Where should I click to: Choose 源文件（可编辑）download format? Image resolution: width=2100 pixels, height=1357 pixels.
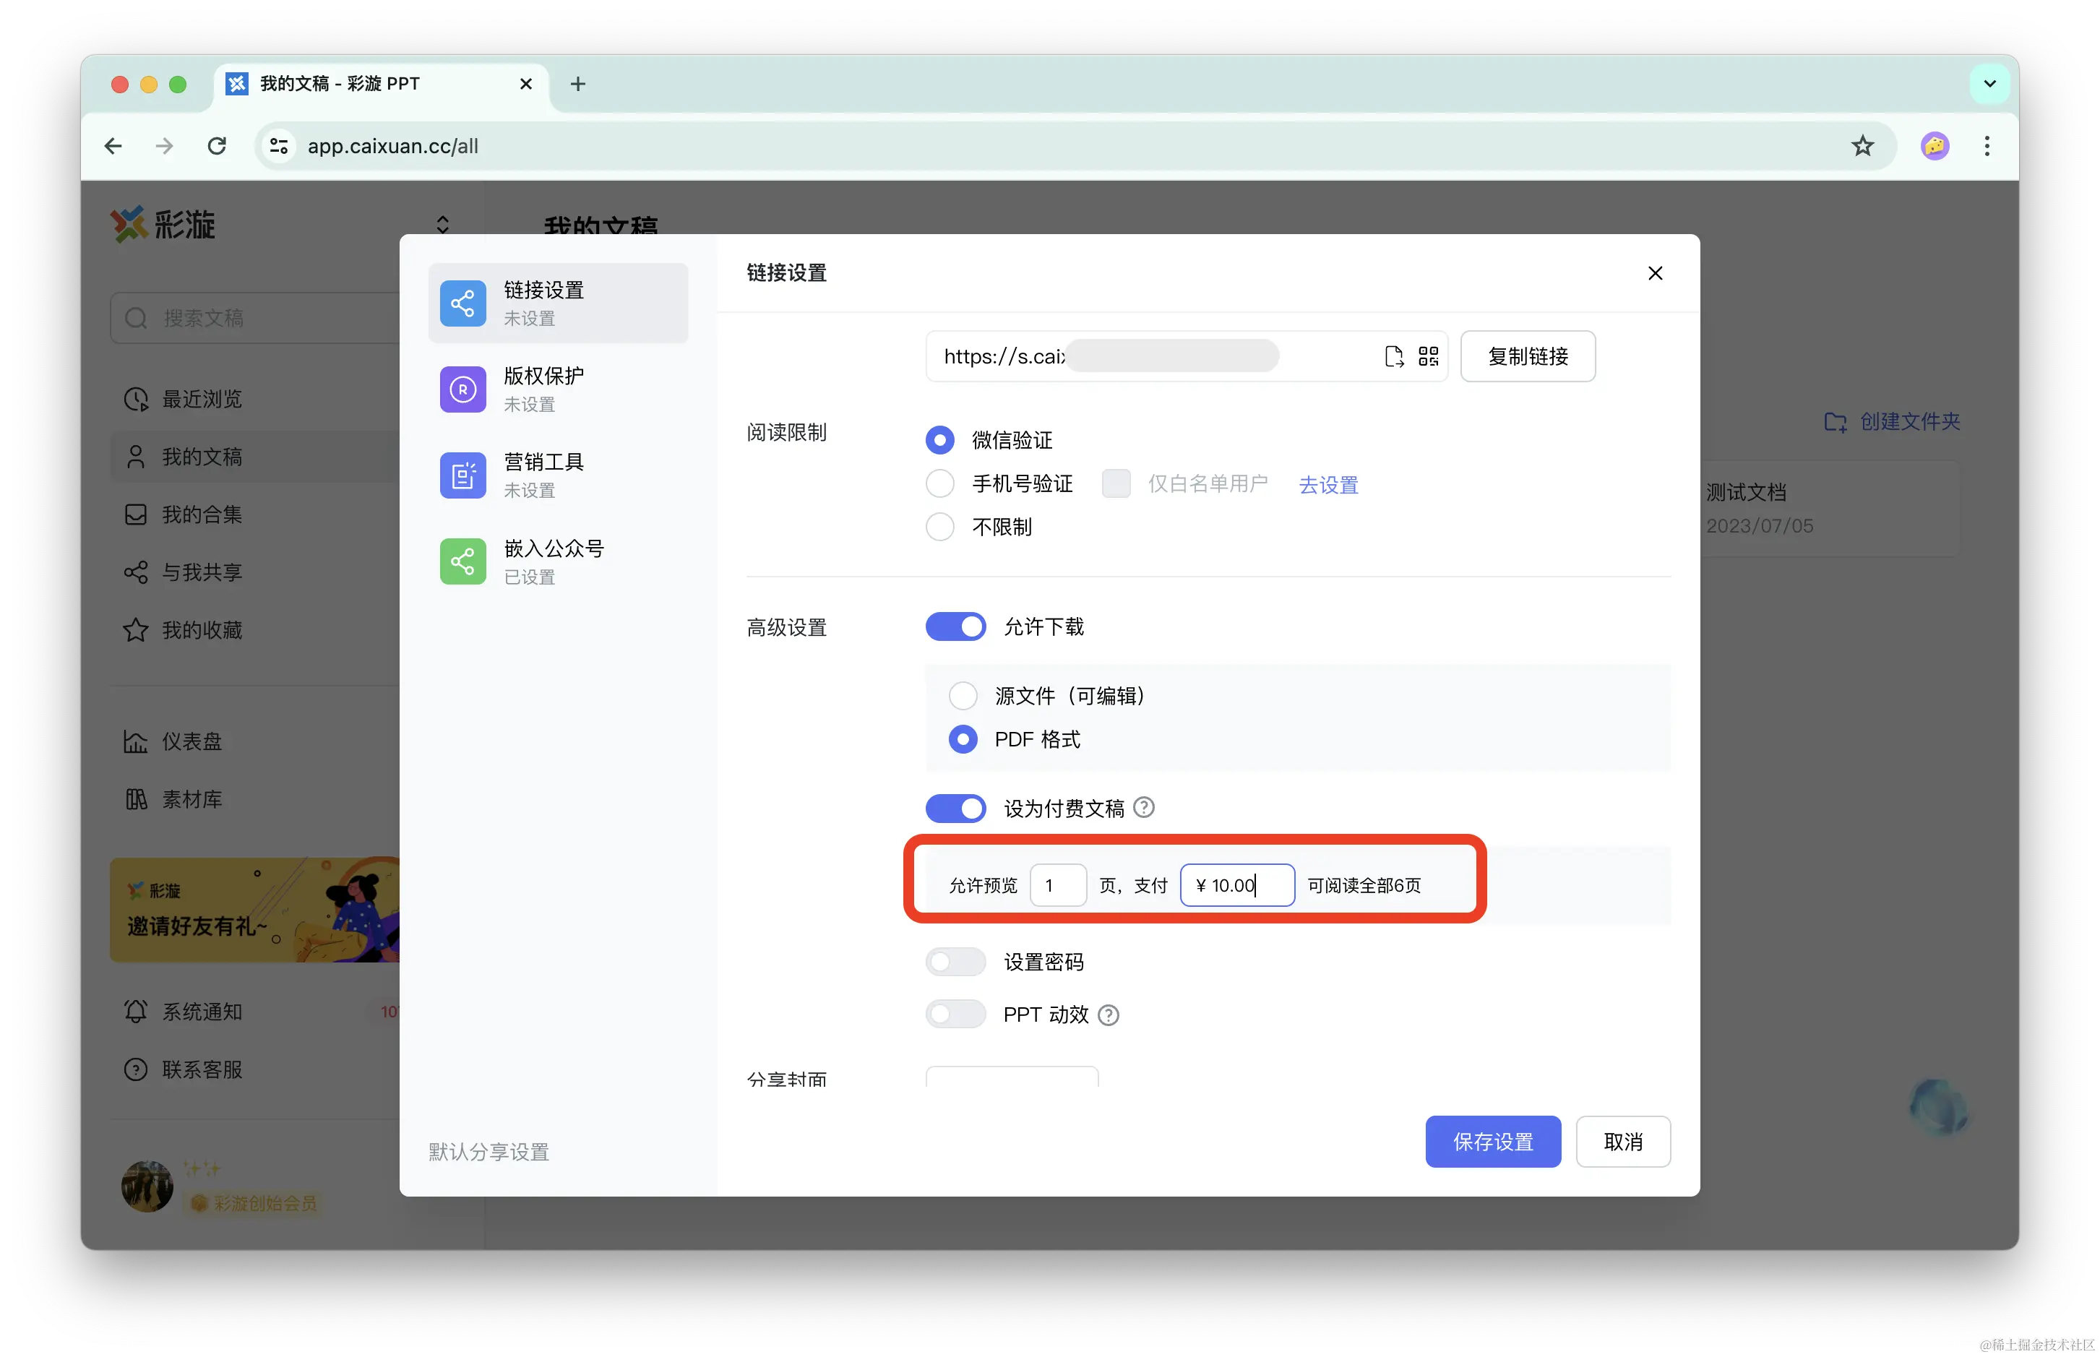(963, 695)
